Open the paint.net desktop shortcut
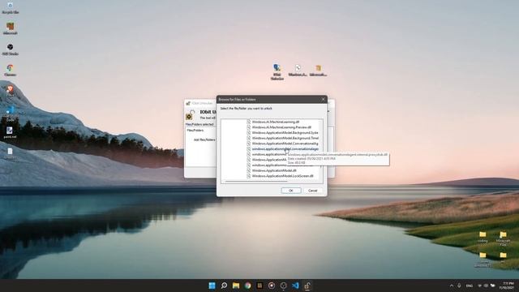The image size is (519, 292). [10, 132]
